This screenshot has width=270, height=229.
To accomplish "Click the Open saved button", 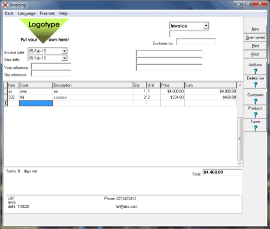I will click(x=255, y=37).
